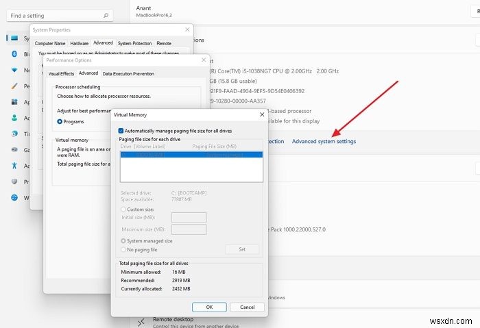Switch to Data Execution Prevention tab
480x328 pixels.
point(128,74)
